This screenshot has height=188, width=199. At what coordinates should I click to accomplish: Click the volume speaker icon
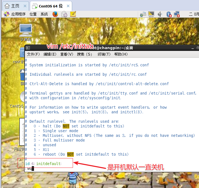(x=160, y=14)
